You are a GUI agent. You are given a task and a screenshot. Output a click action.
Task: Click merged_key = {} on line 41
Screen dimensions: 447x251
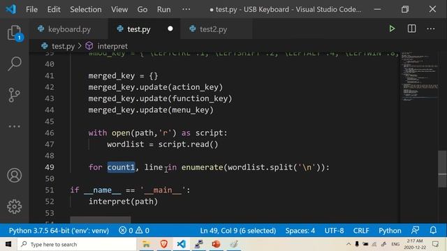123,76
